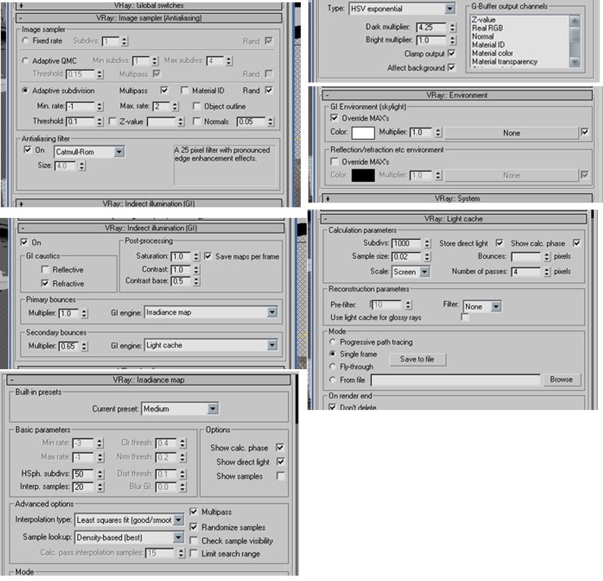
Task: Toggle Randomize samples checkbox
Action: pos(193,527)
